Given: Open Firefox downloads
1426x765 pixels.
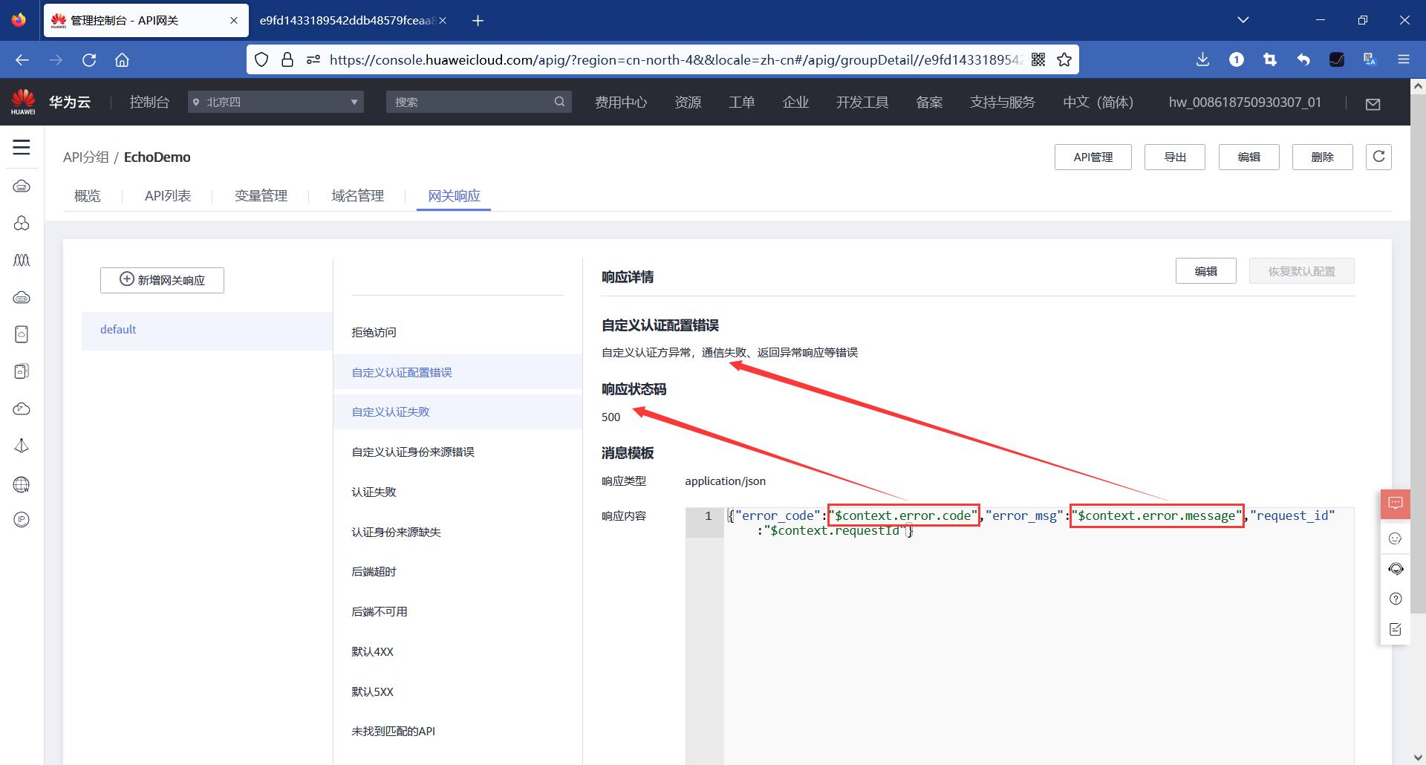Looking at the screenshot, I should point(1202,59).
